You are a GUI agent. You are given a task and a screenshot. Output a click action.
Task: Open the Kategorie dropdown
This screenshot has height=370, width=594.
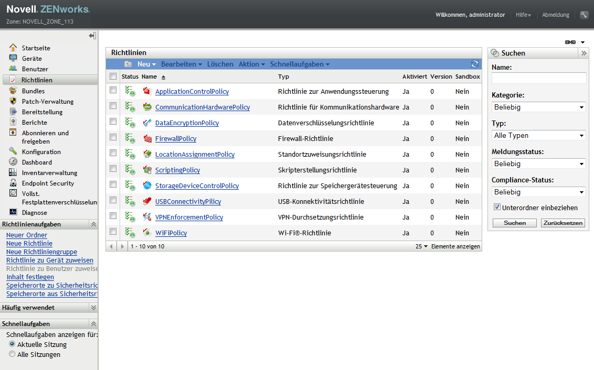(539, 107)
